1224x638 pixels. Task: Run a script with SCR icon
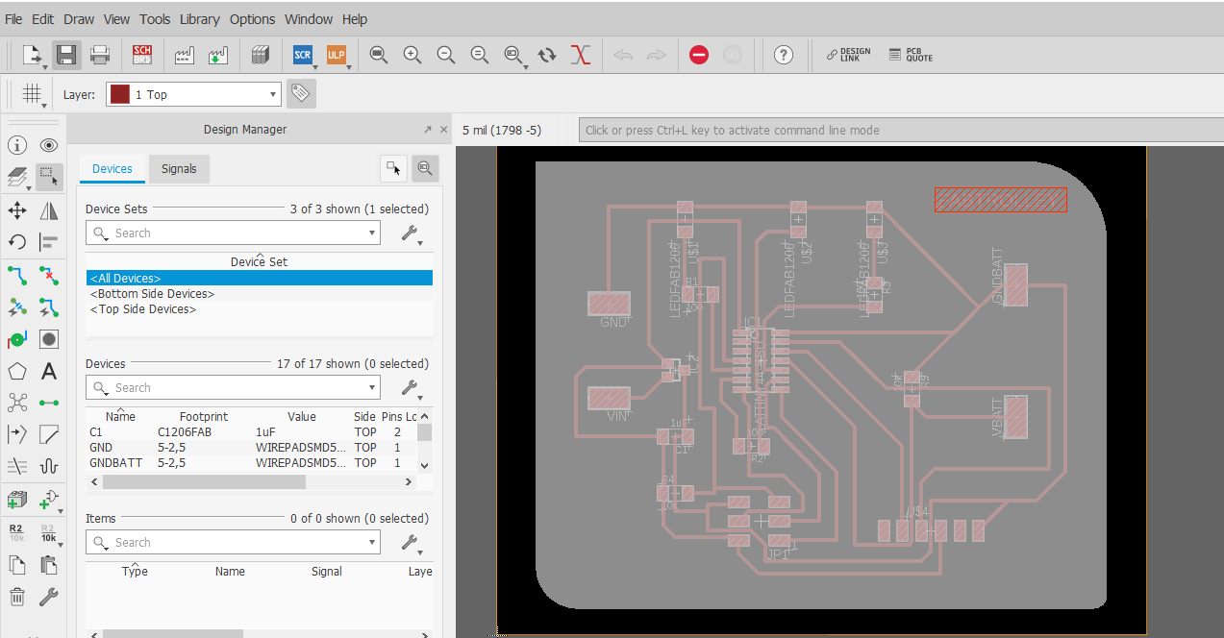point(302,55)
